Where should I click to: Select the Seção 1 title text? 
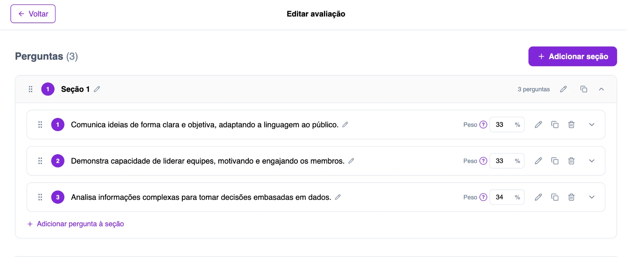point(75,89)
